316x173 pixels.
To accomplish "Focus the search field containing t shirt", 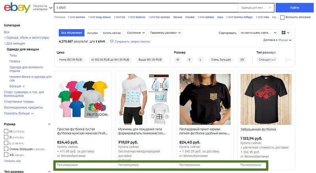I will (146, 7).
